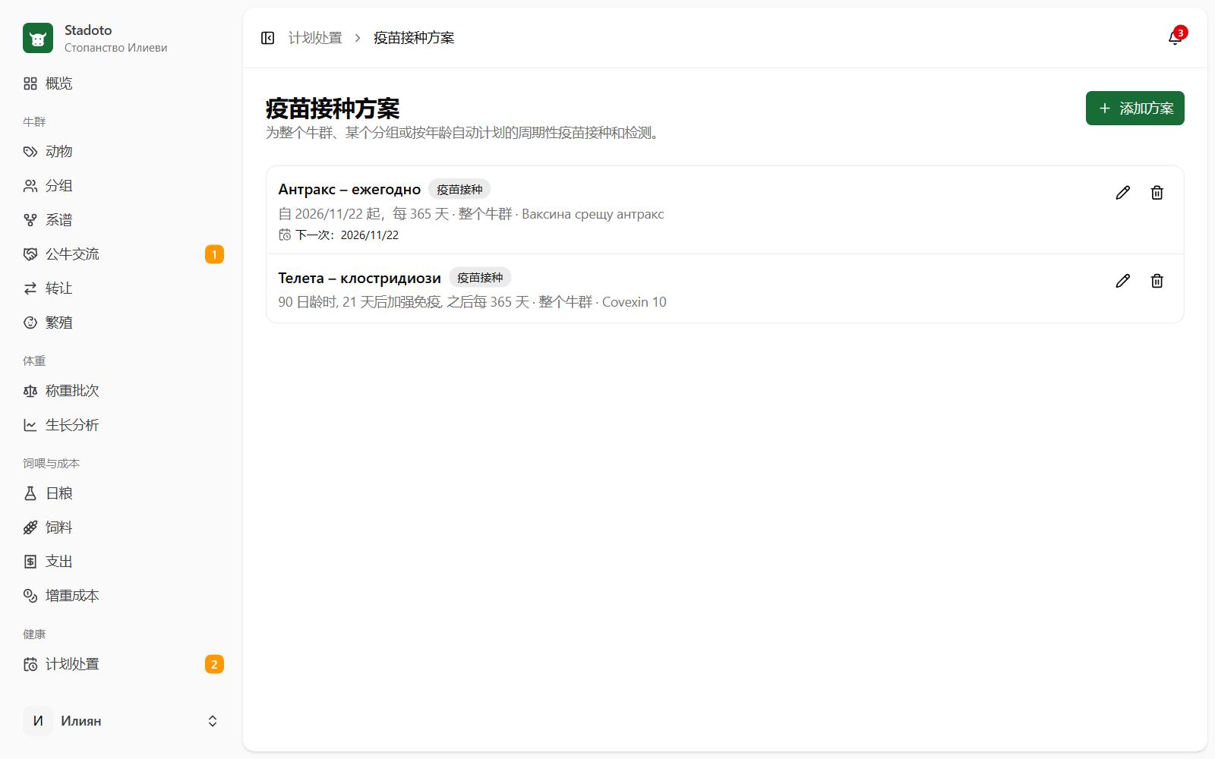Image resolution: width=1215 pixels, height=759 pixels.
Task: Click the Стопанство Илиеви farm name
Action: point(115,48)
